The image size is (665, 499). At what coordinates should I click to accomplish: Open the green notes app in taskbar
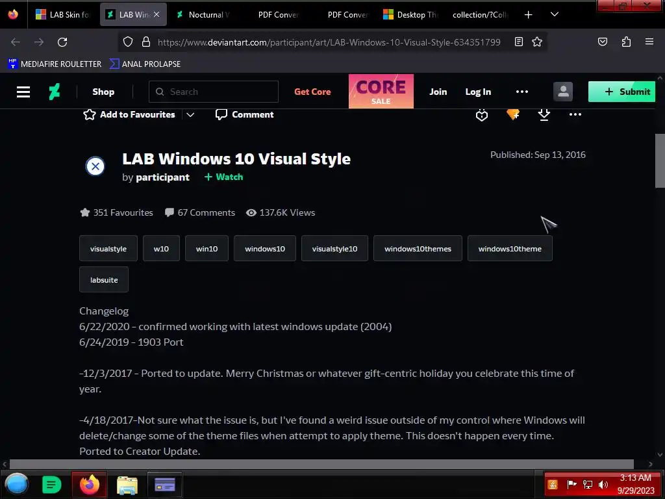(52, 485)
